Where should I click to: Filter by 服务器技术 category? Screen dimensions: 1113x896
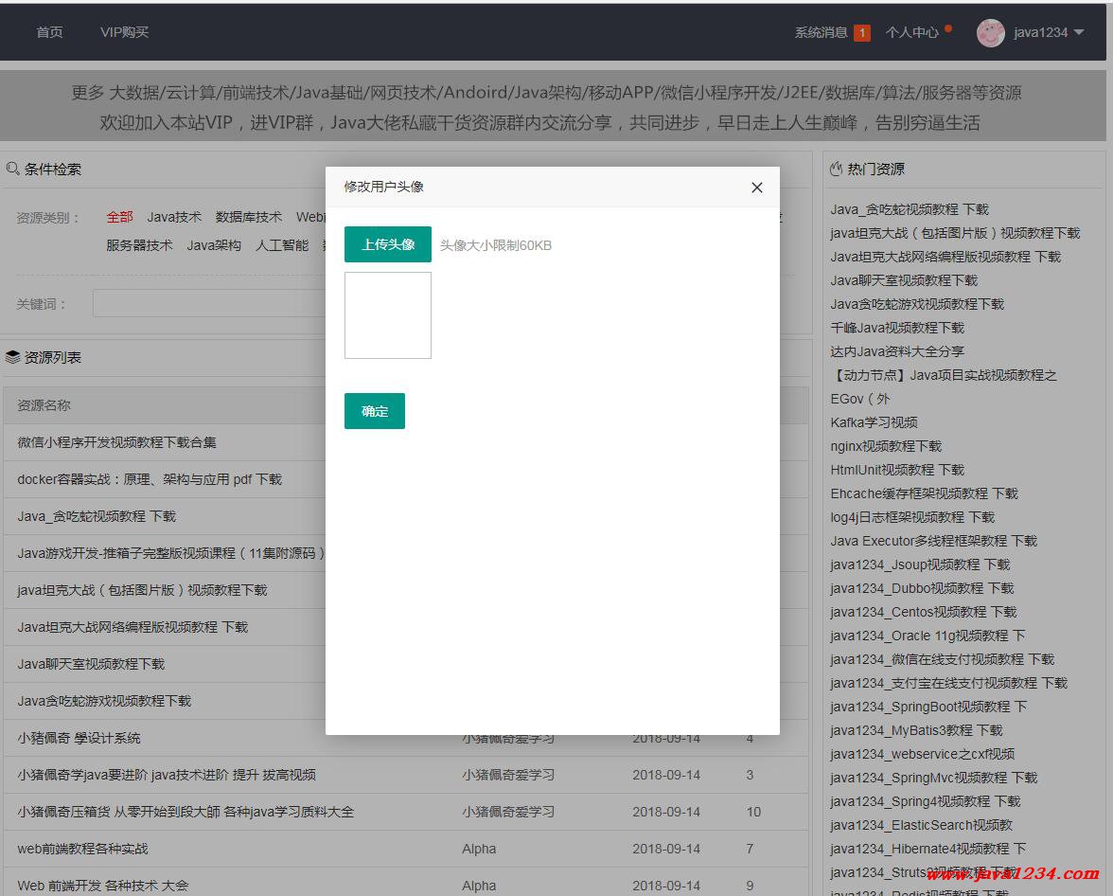coord(139,245)
